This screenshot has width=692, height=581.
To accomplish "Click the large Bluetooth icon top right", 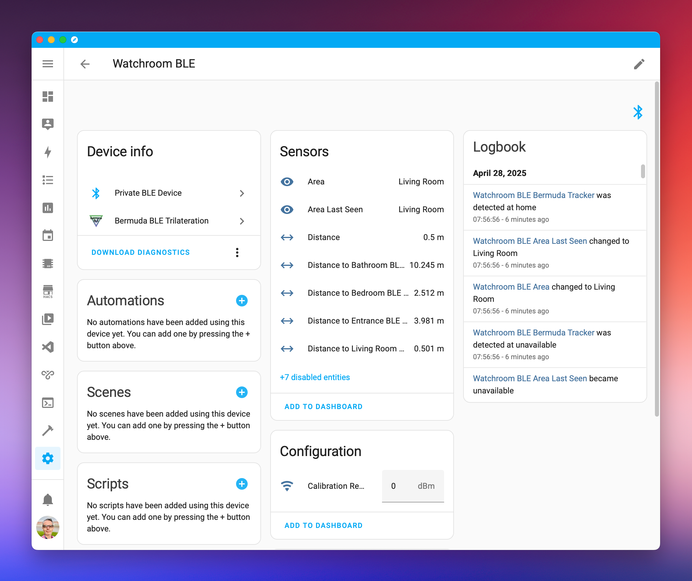I will click(638, 112).
